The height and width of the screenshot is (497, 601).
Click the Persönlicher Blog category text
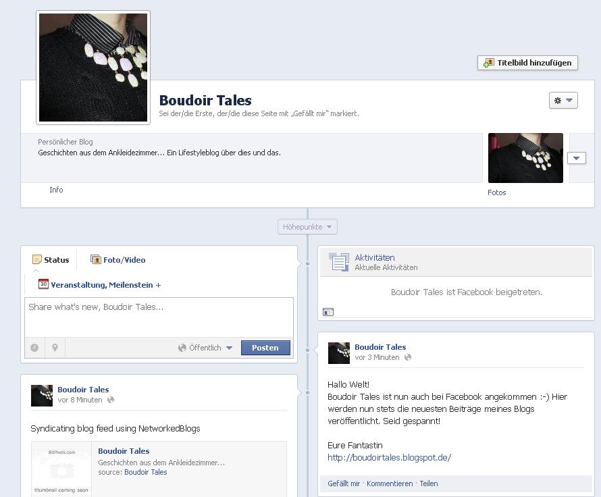65,142
